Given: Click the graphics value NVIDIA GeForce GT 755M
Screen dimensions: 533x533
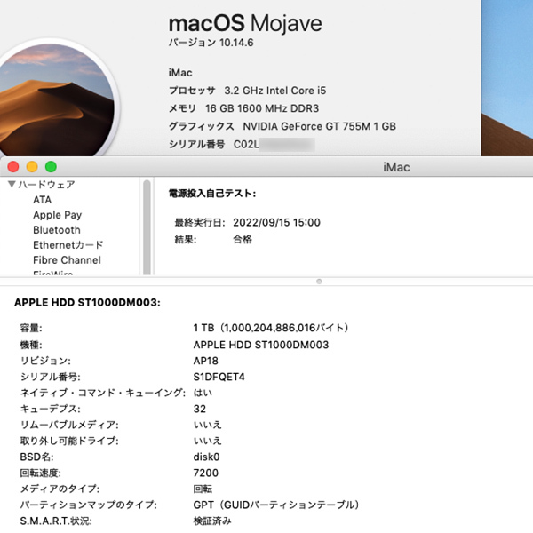Looking at the screenshot, I should 320,126.
